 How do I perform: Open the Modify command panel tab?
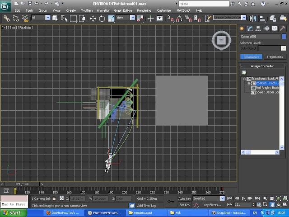tap(250, 28)
